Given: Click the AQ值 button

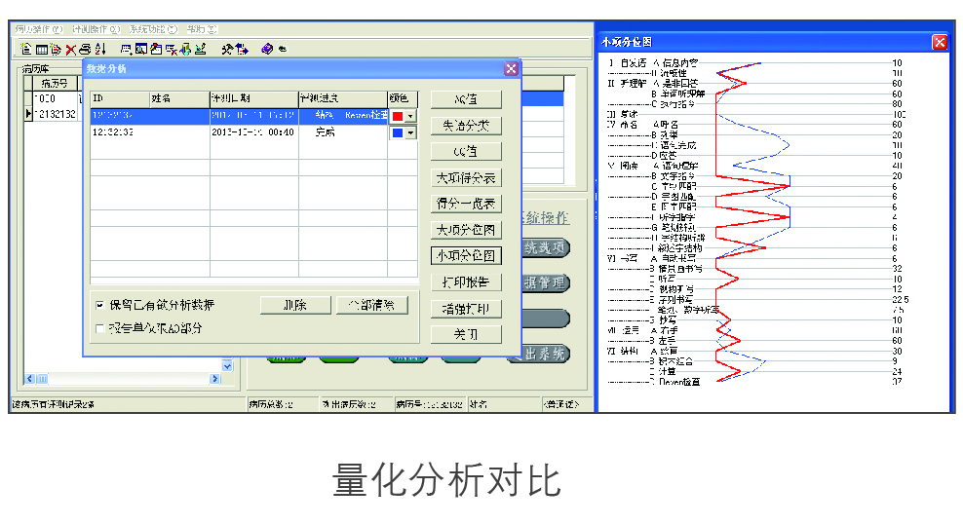Looking at the screenshot, I should point(466,98).
